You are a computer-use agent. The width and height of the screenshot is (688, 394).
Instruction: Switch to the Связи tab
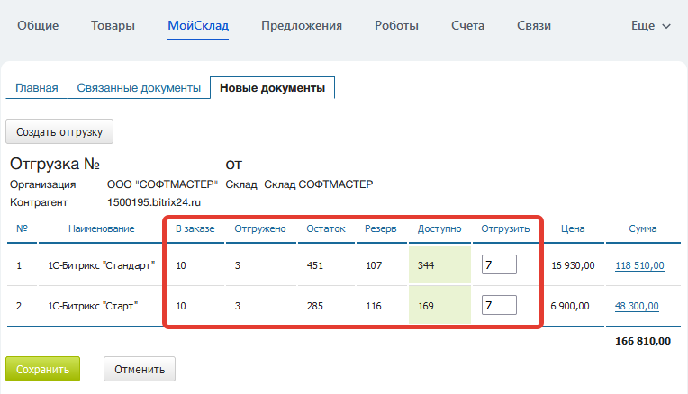point(533,26)
